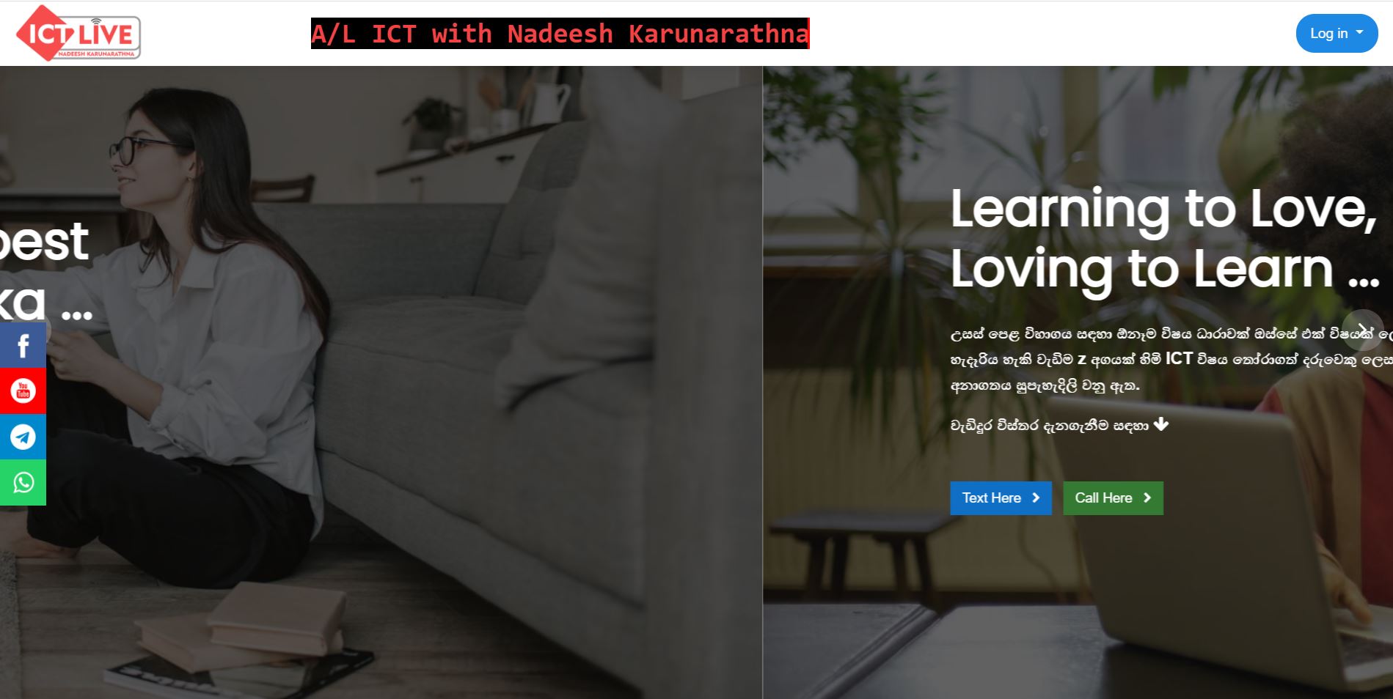
Task: Click the chevron inside the Text Here button
Action: tap(1036, 498)
